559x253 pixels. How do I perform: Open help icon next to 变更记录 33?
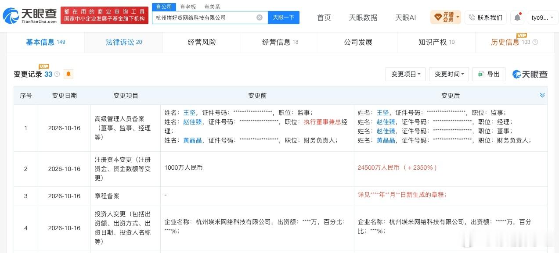point(57,74)
